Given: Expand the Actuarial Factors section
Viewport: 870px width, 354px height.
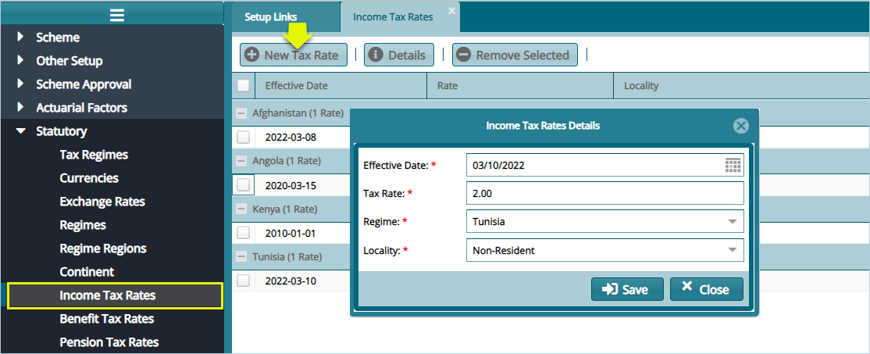Looking at the screenshot, I should [x=21, y=107].
